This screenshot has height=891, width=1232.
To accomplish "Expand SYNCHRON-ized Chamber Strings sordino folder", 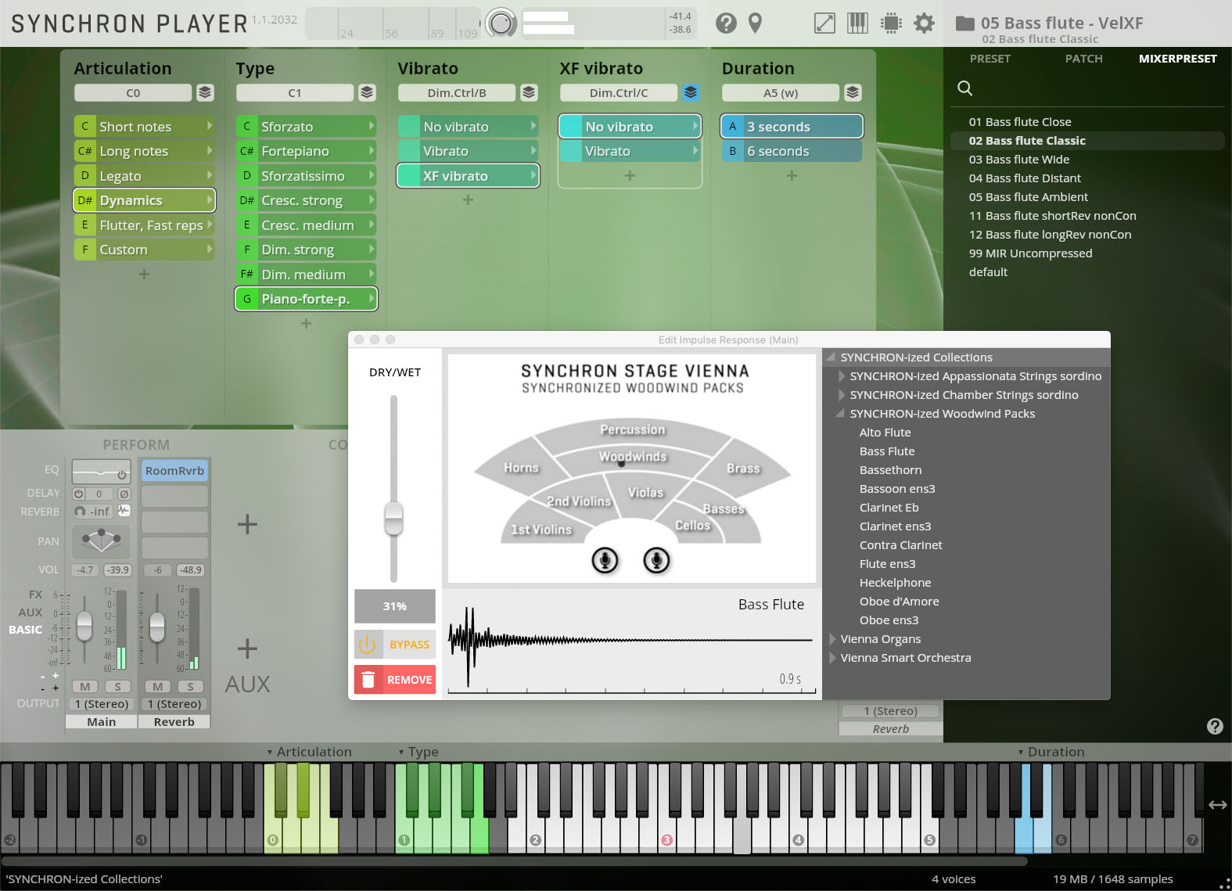I will tap(842, 395).
